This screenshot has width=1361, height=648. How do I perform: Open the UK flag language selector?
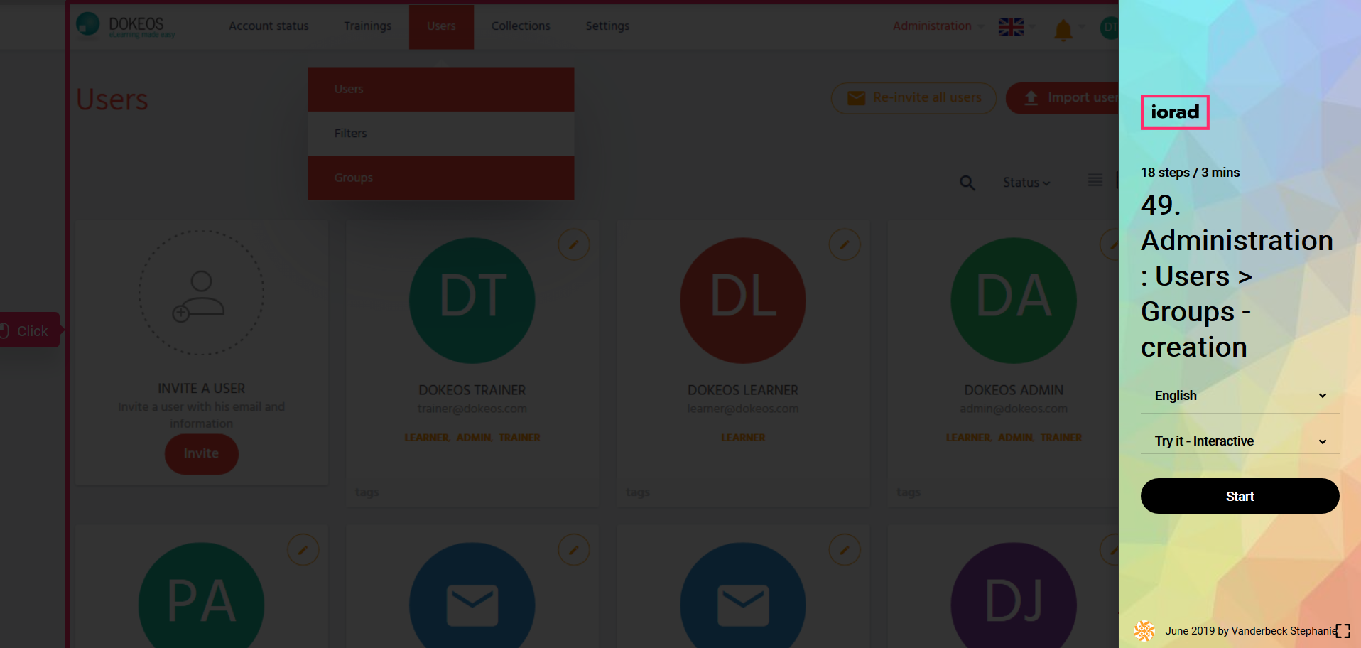[x=1011, y=27]
